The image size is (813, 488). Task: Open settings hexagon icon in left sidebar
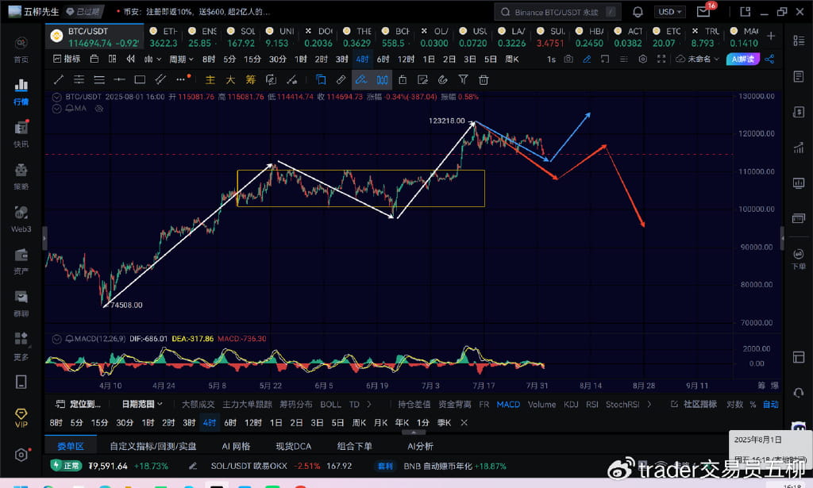pos(21,455)
